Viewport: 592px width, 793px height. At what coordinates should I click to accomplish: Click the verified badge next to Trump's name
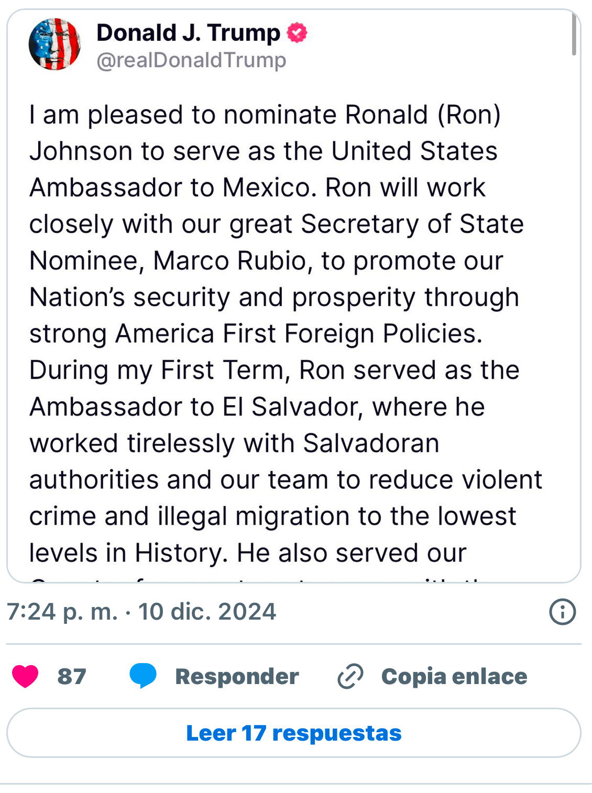pyautogui.click(x=297, y=33)
